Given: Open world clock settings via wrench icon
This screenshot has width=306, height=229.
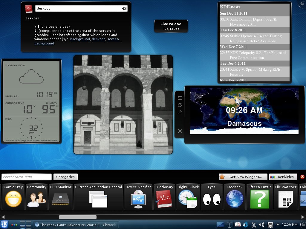Looking at the screenshot, I should pos(180,112).
